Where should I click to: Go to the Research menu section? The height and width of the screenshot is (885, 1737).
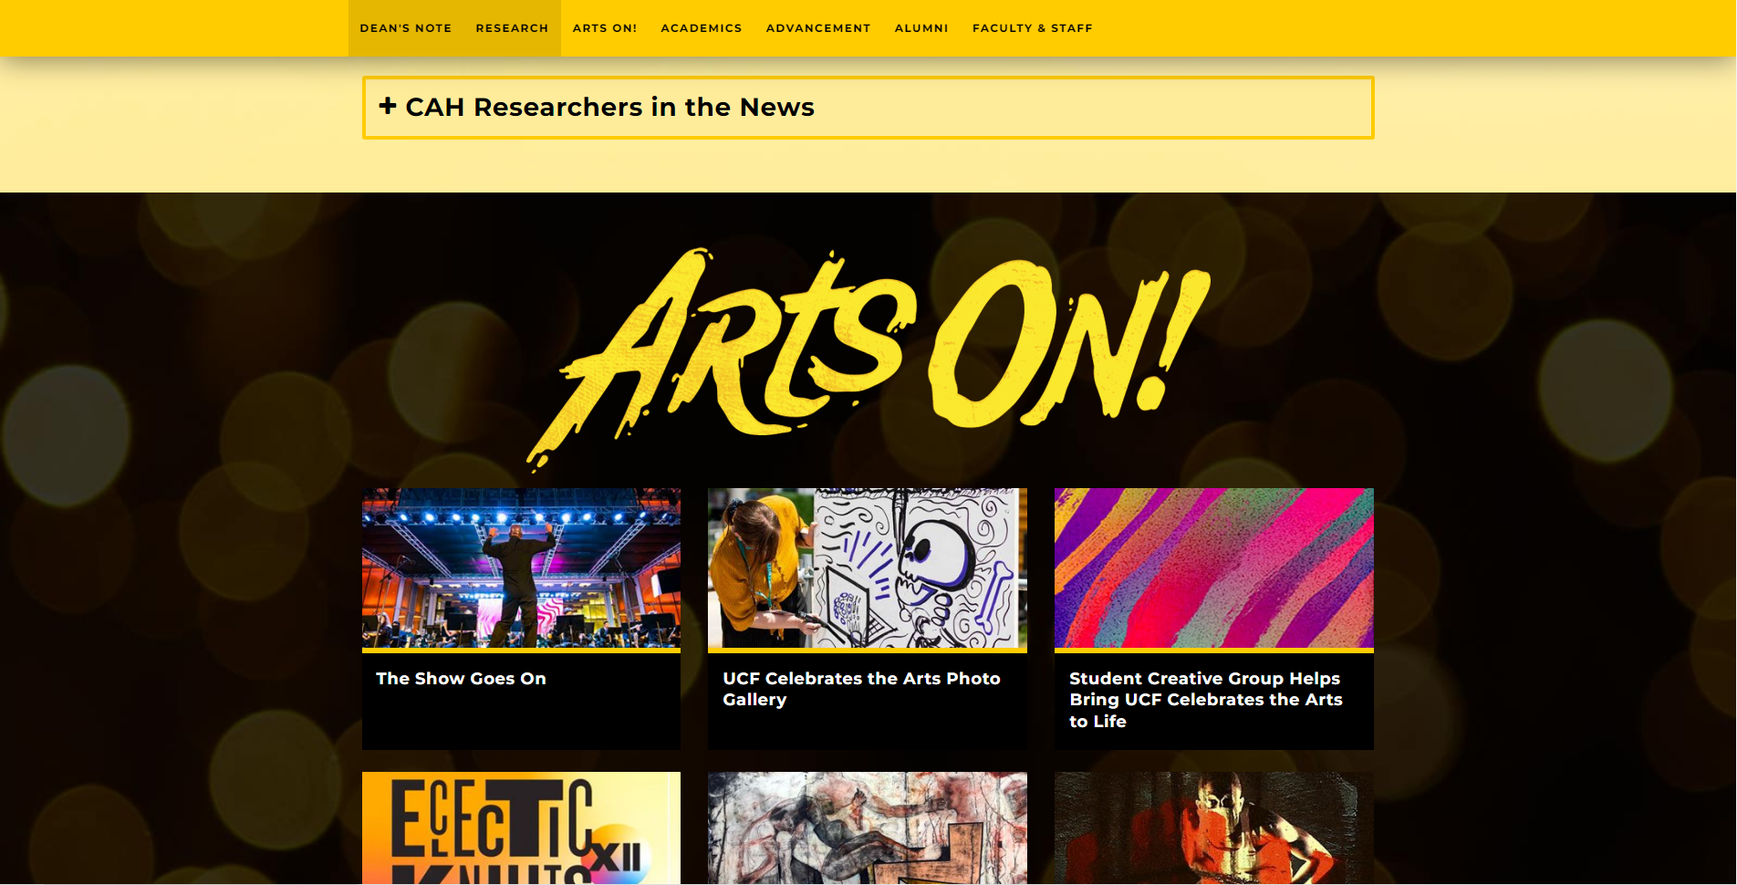point(512,28)
